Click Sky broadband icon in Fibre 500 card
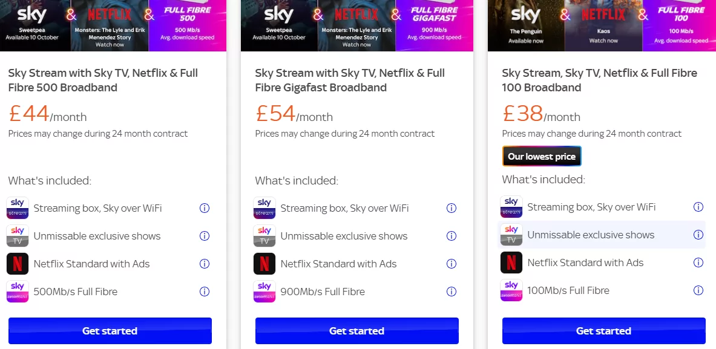Viewport: 716px width, 349px height. tap(18, 292)
